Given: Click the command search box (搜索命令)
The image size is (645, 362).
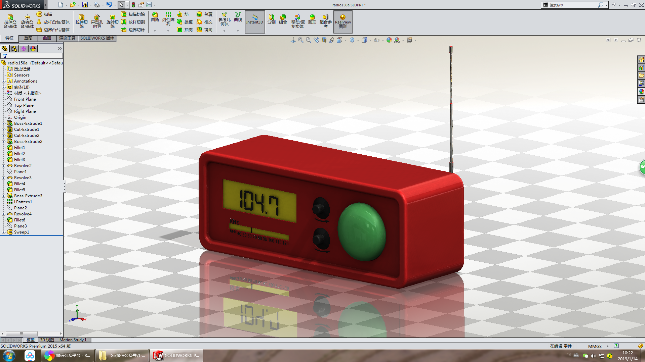Looking at the screenshot, I should tap(574, 5).
